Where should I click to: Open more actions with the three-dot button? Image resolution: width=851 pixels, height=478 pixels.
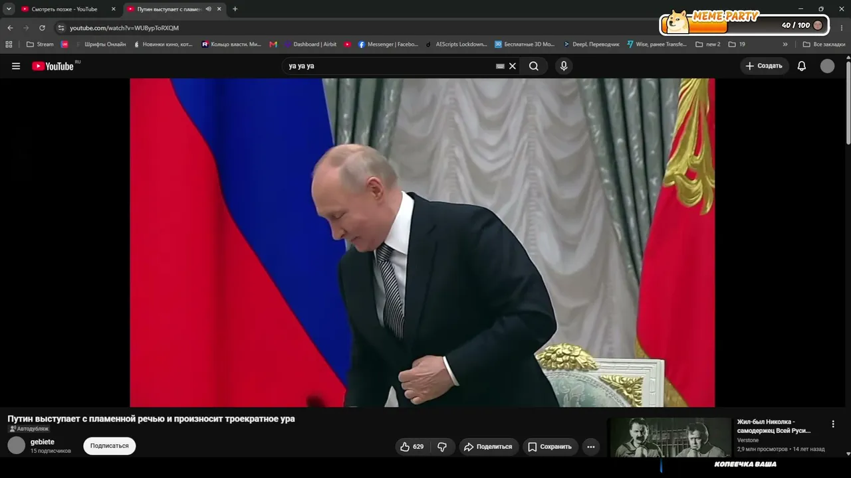[x=591, y=447]
